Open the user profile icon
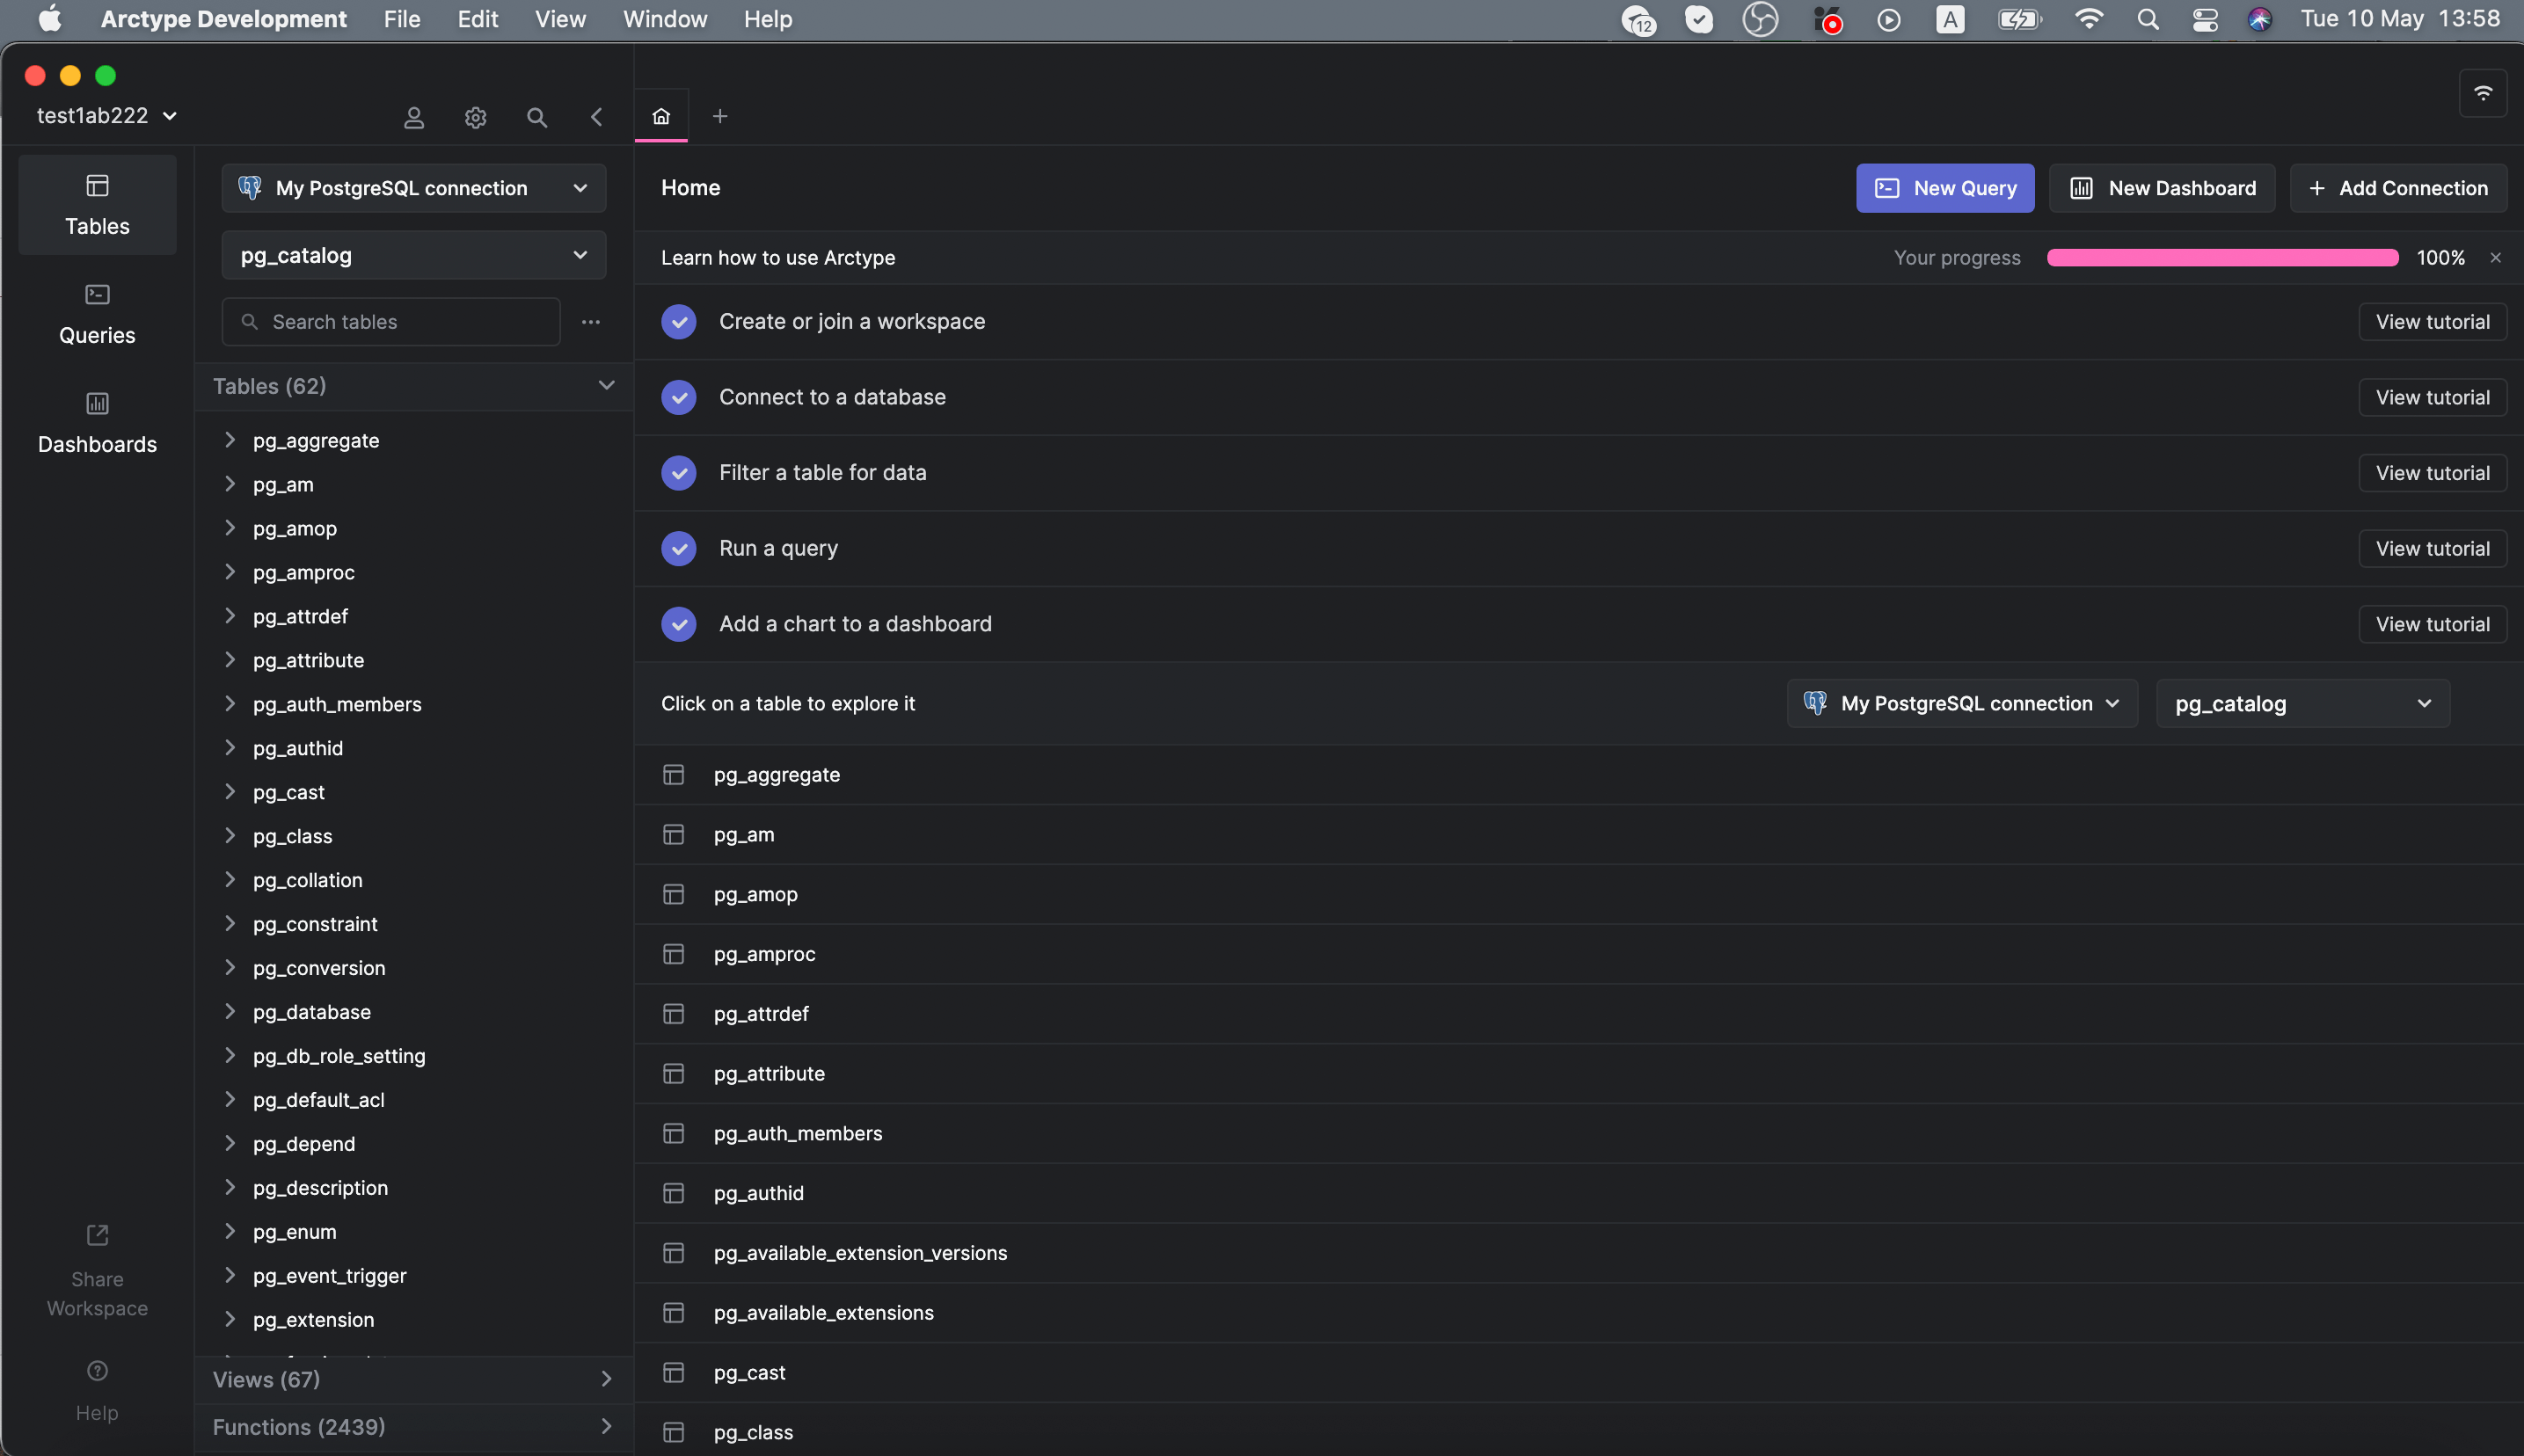This screenshot has height=1456, width=2524. pos(414,117)
